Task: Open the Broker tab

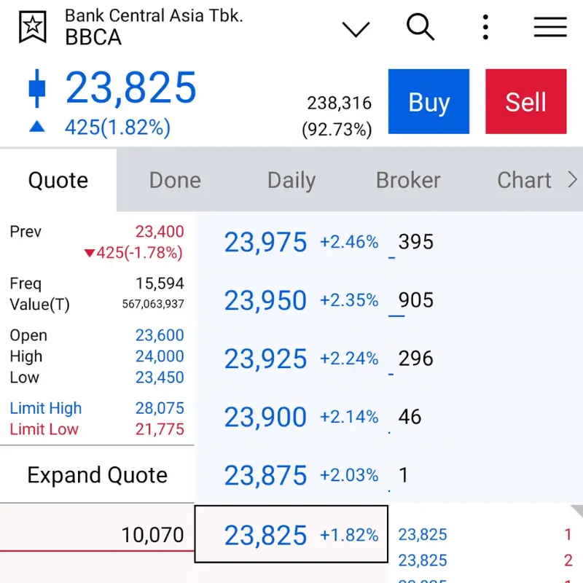Action: point(408,180)
